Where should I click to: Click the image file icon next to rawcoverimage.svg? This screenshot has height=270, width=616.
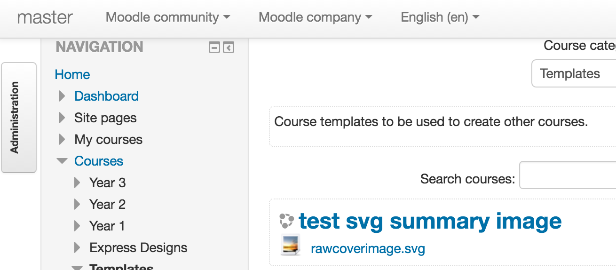coord(290,245)
